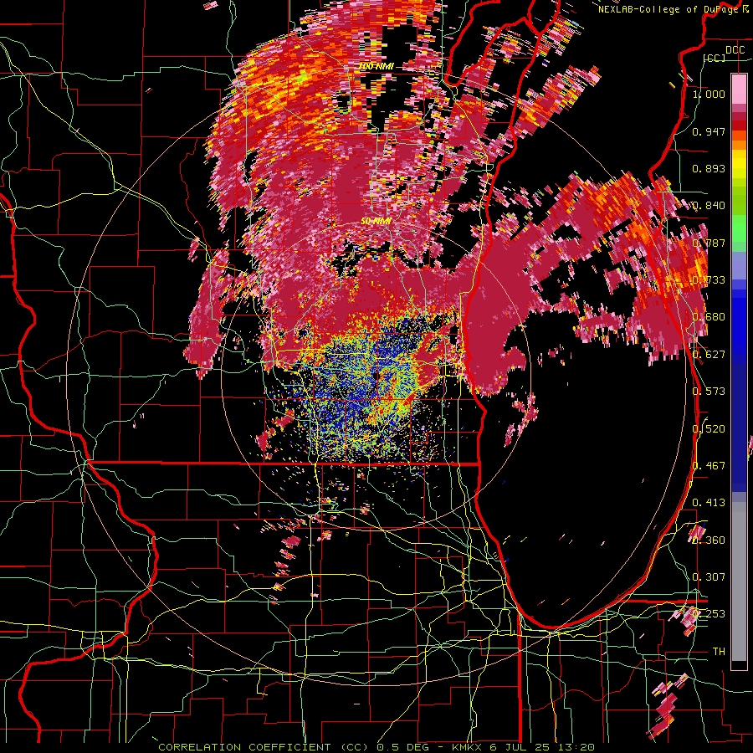Click the 0.307 scale value
The image size is (753, 753).
[709, 577]
